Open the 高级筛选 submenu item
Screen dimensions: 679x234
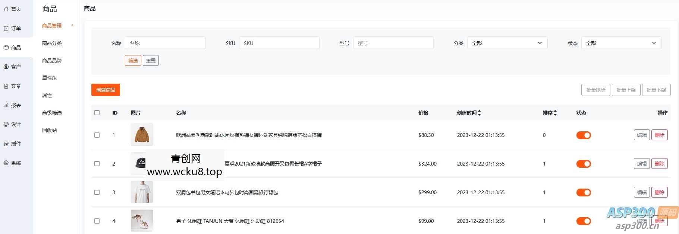[52, 113]
